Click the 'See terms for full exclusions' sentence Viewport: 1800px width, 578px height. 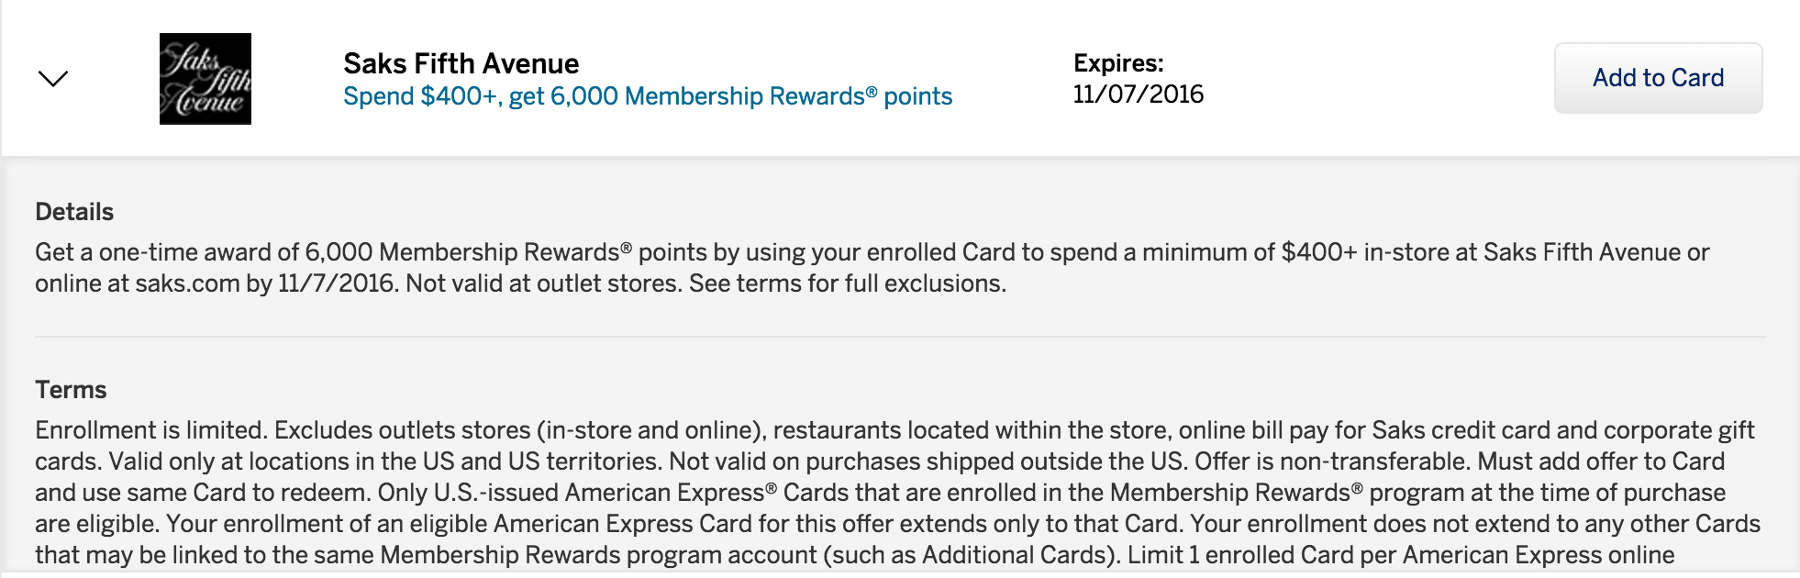click(x=848, y=283)
